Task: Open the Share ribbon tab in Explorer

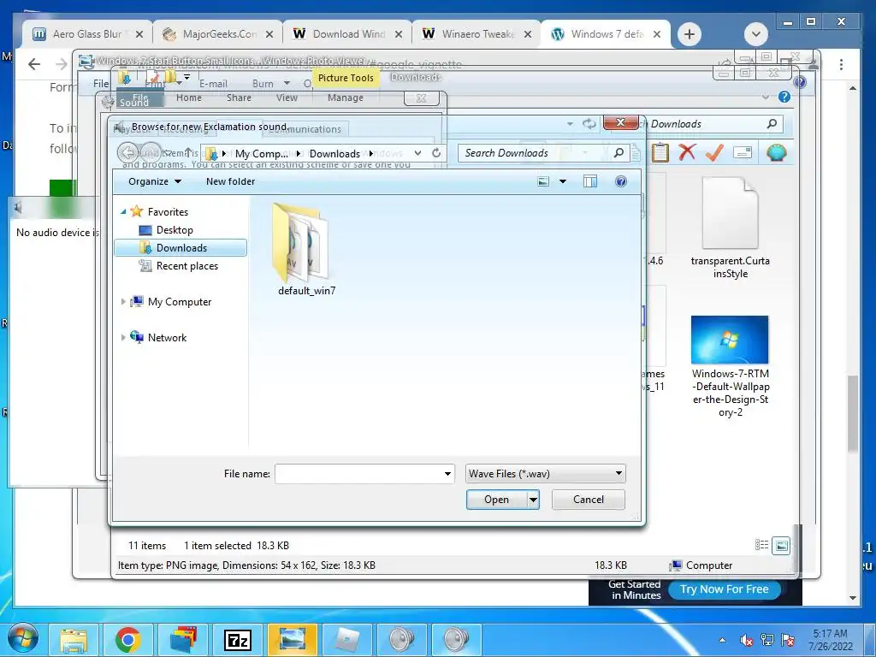Action: click(x=239, y=98)
